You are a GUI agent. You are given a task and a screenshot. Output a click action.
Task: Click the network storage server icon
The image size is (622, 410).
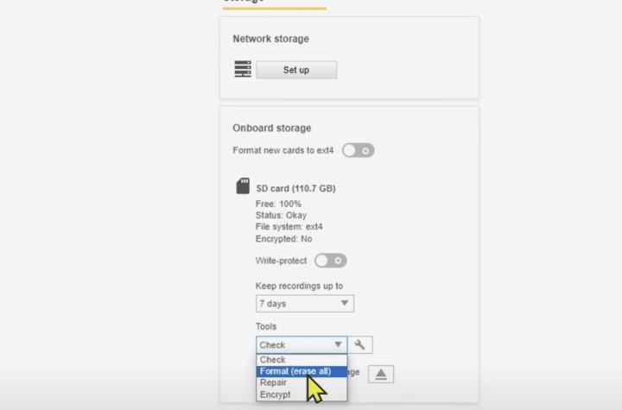(x=242, y=70)
